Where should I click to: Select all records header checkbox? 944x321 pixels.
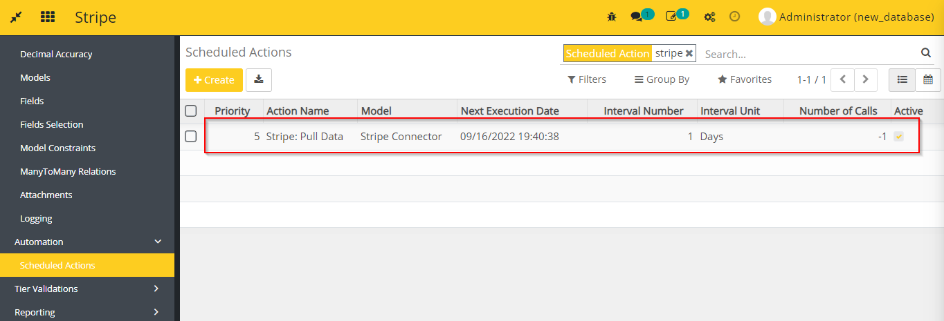pyautogui.click(x=191, y=110)
